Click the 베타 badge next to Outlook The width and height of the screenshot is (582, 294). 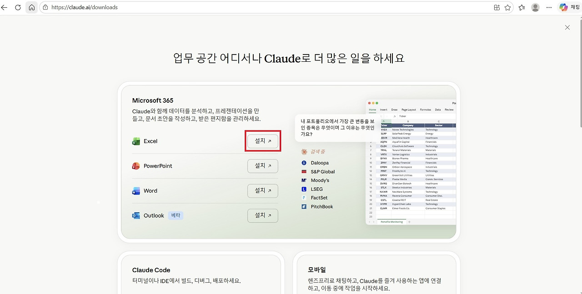click(x=176, y=215)
